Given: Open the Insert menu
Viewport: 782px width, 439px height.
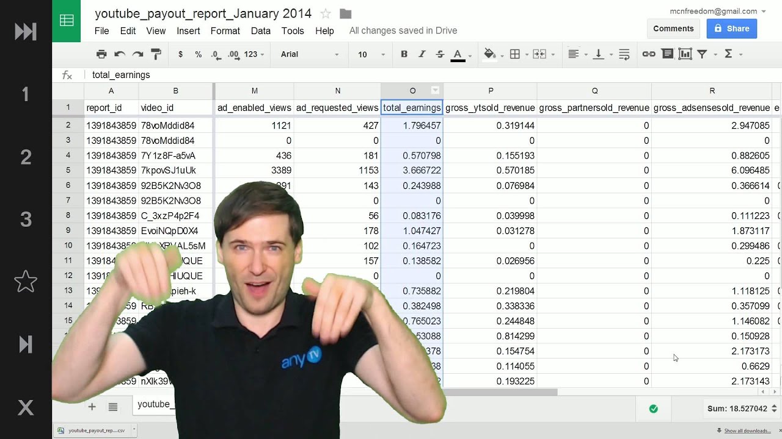Looking at the screenshot, I should (188, 30).
